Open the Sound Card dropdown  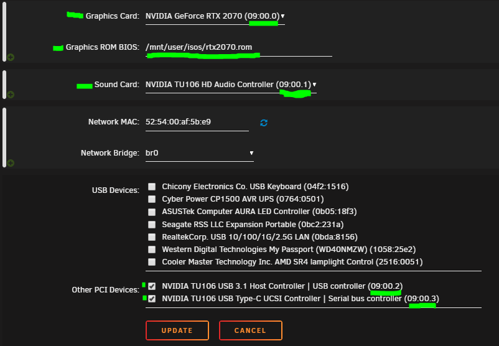pyautogui.click(x=231, y=85)
